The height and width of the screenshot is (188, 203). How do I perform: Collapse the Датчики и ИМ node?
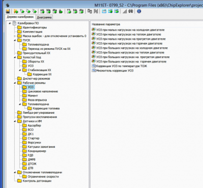[x=15, y=121]
